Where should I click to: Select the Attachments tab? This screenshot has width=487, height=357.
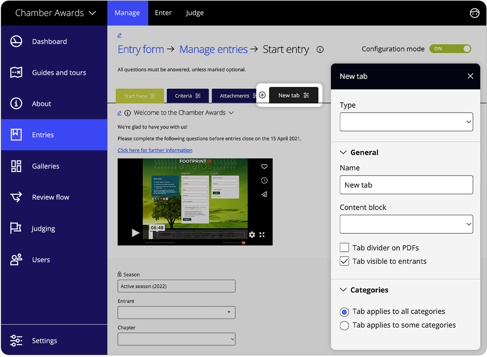tap(234, 95)
